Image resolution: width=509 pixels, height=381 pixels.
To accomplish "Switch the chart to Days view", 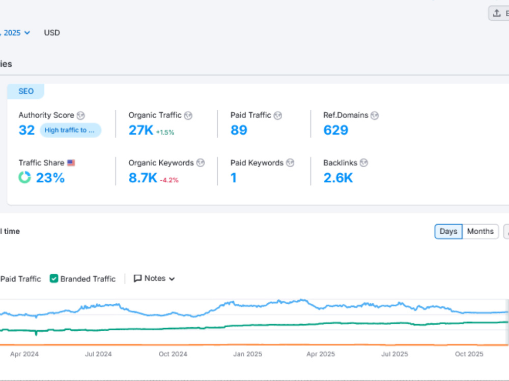I will tap(448, 231).
